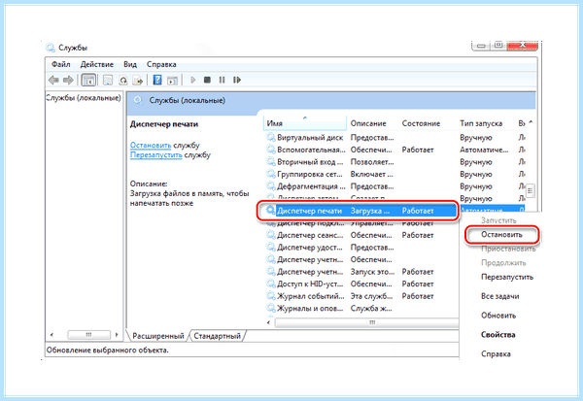Toggle the show/hide action pane toolbar icon

[173, 80]
